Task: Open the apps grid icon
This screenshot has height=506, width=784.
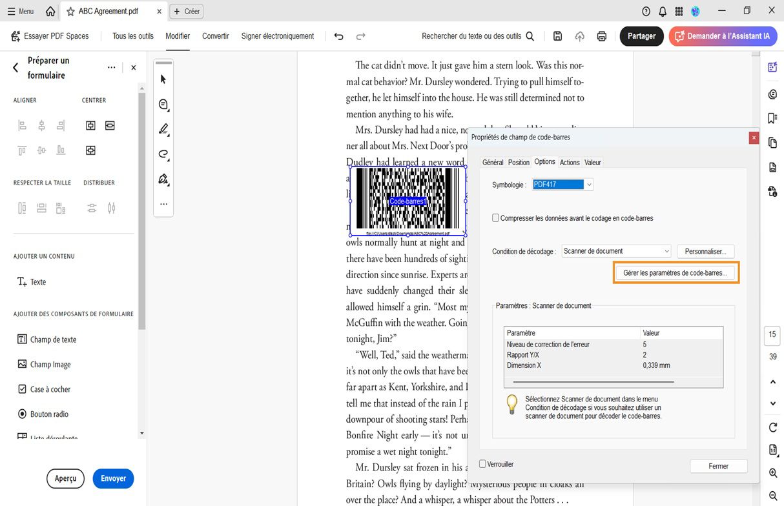Action: (679, 12)
